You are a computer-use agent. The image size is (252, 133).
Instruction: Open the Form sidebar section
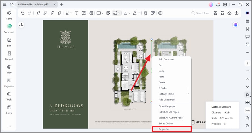click(9, 110)
